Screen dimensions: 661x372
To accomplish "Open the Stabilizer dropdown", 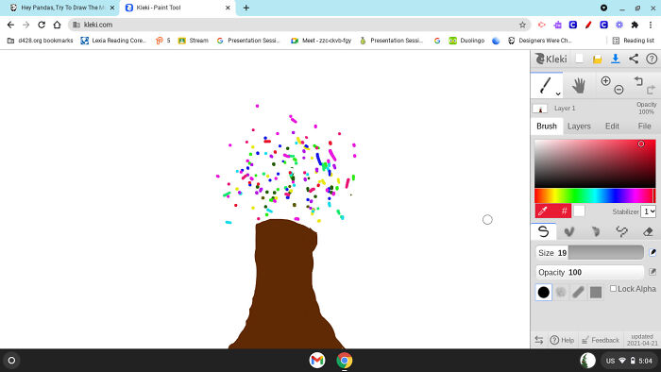I will coord(649,211).
